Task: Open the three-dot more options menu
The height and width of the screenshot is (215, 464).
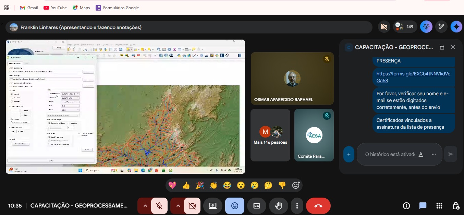Action: pos(297,206)
